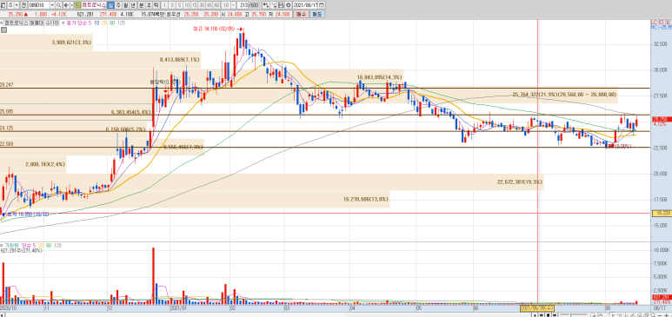Open chart settings gear icon
Image resolution: width=672 pixels, height=317 pixels.
pyautogui.click(x=288, y=5)
